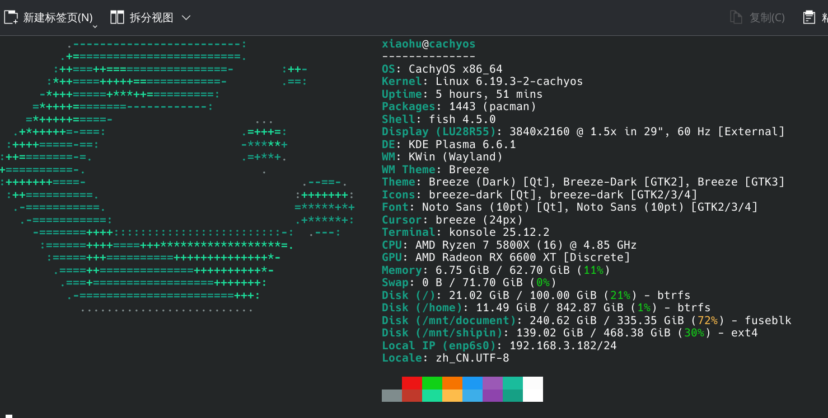828x418 pixels.
Task: Click the "Disk (/mnt/document)" label
Action: (x=449, y=321)
